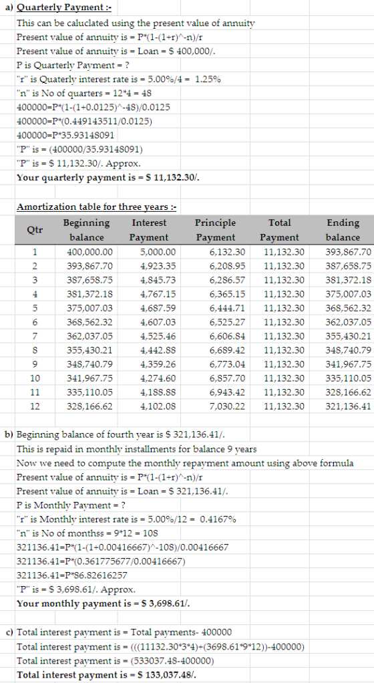Click the Ending balance cell of Qtr 1
Image resolution: width=374 pixels, height=683 pixels.
349,252
